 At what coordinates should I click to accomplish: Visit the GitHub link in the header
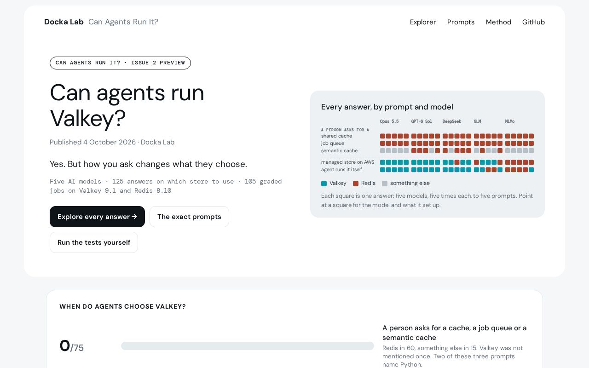click(x=533, y=22)
